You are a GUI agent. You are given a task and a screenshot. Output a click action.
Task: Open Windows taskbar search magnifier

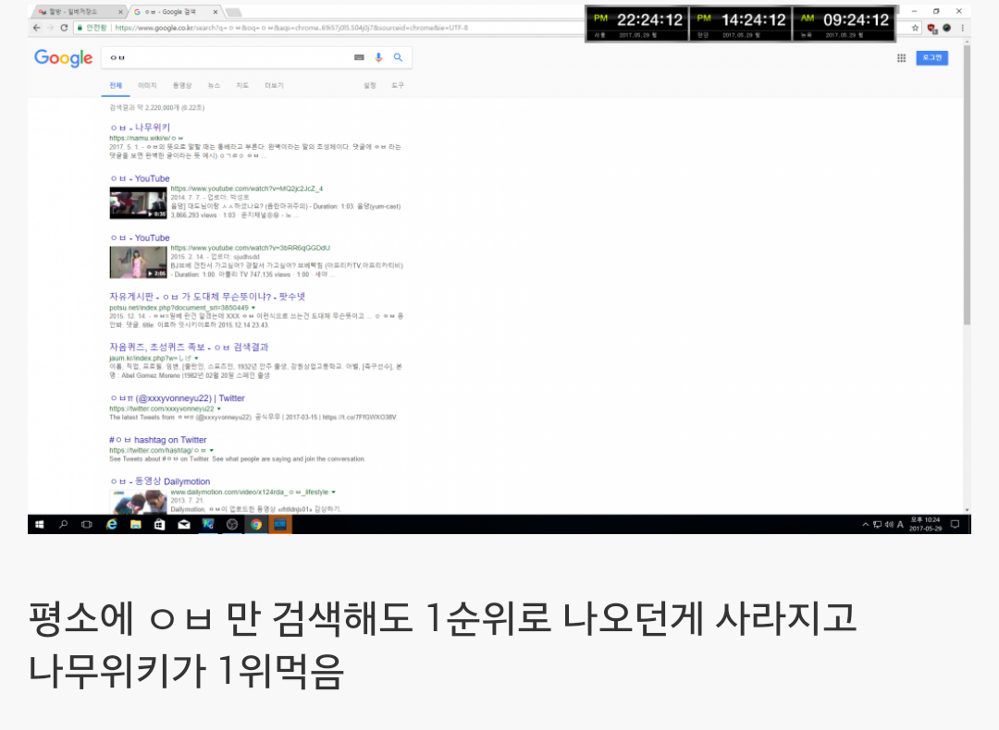click(x=63, y=525)
